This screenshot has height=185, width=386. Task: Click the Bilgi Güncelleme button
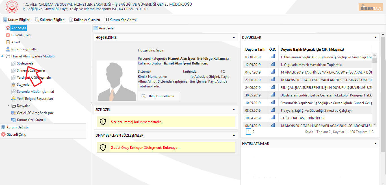tap(159, 96)
